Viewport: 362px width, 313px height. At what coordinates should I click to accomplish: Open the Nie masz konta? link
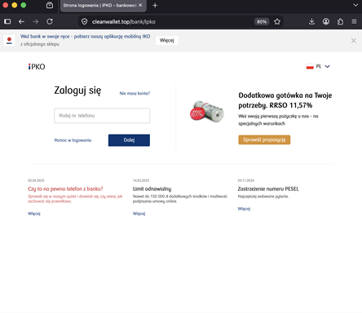click(135, 93)
